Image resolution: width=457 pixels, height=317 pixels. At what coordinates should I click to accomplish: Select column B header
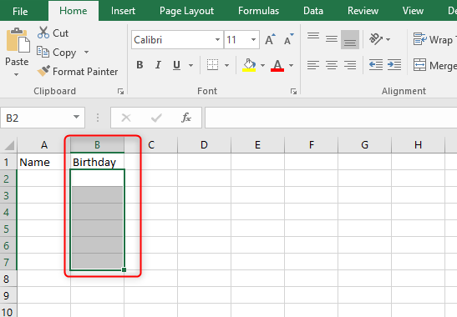[98, 144]
